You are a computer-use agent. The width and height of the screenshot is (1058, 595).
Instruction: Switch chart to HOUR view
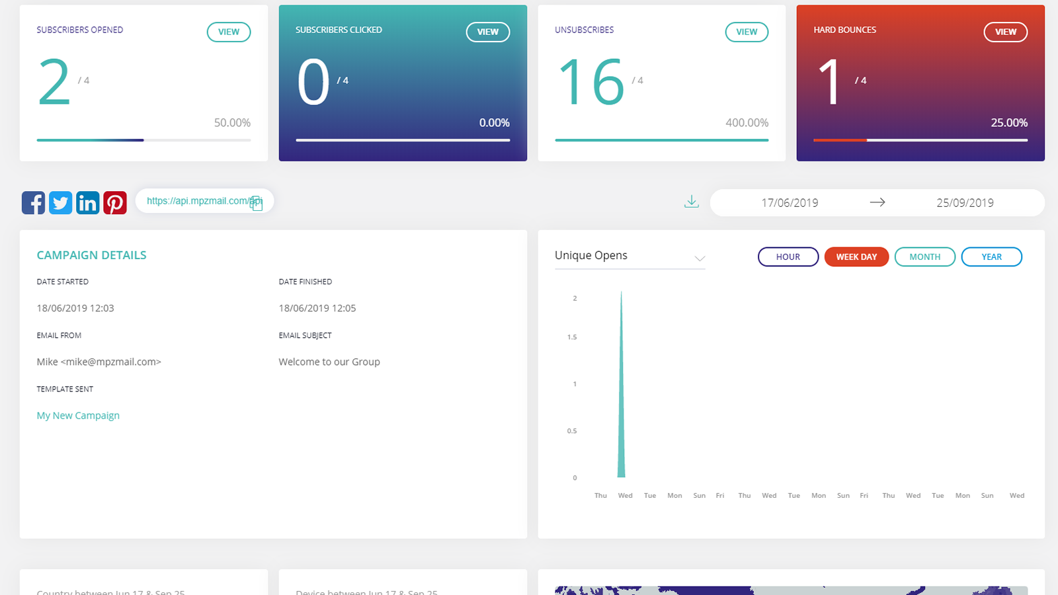coord(788,257)
